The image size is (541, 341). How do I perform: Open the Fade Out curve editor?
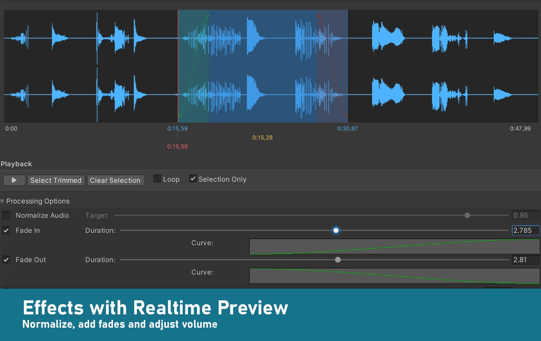394,276
